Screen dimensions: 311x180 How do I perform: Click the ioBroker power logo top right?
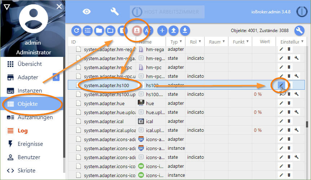[x=302, y=12]
